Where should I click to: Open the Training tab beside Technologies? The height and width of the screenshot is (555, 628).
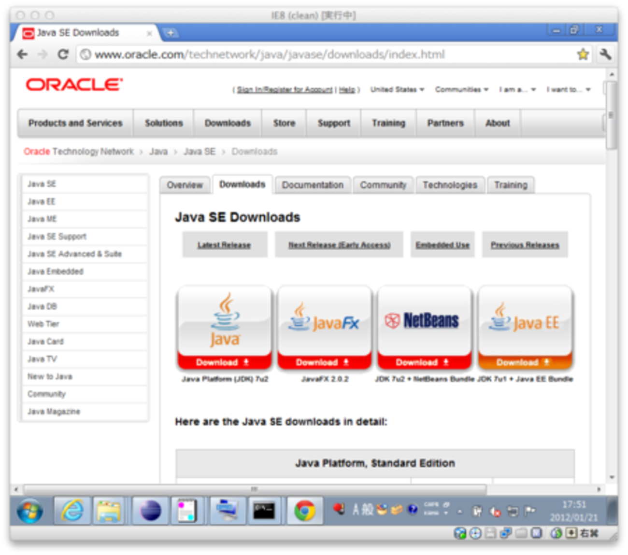pos(511,185)
